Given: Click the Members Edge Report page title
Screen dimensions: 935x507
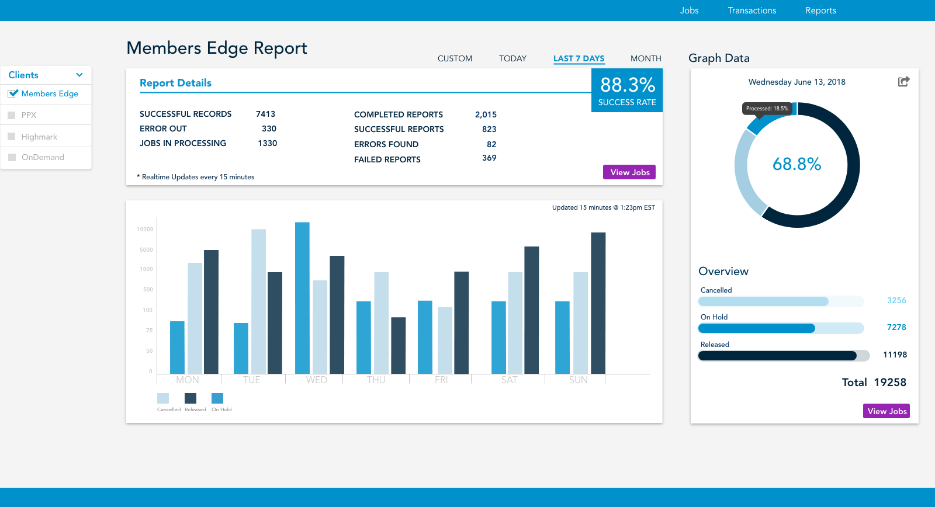Looking at the screenshot, I should click(x=217, y=48).
